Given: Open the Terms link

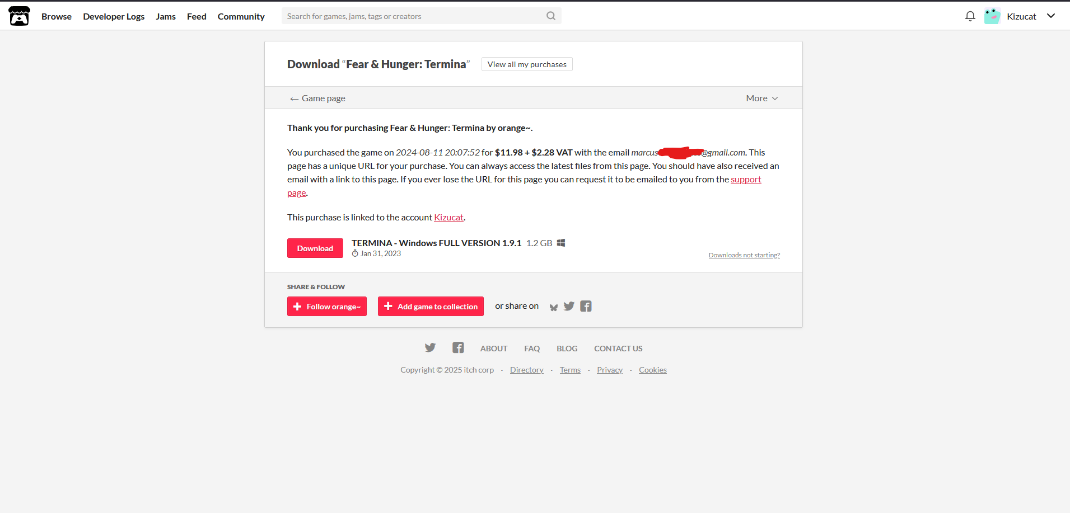Looking at the screenshot, I should (570, 370).
